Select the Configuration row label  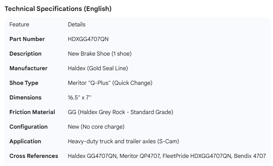pyautogui.click(x=29, y=127)
